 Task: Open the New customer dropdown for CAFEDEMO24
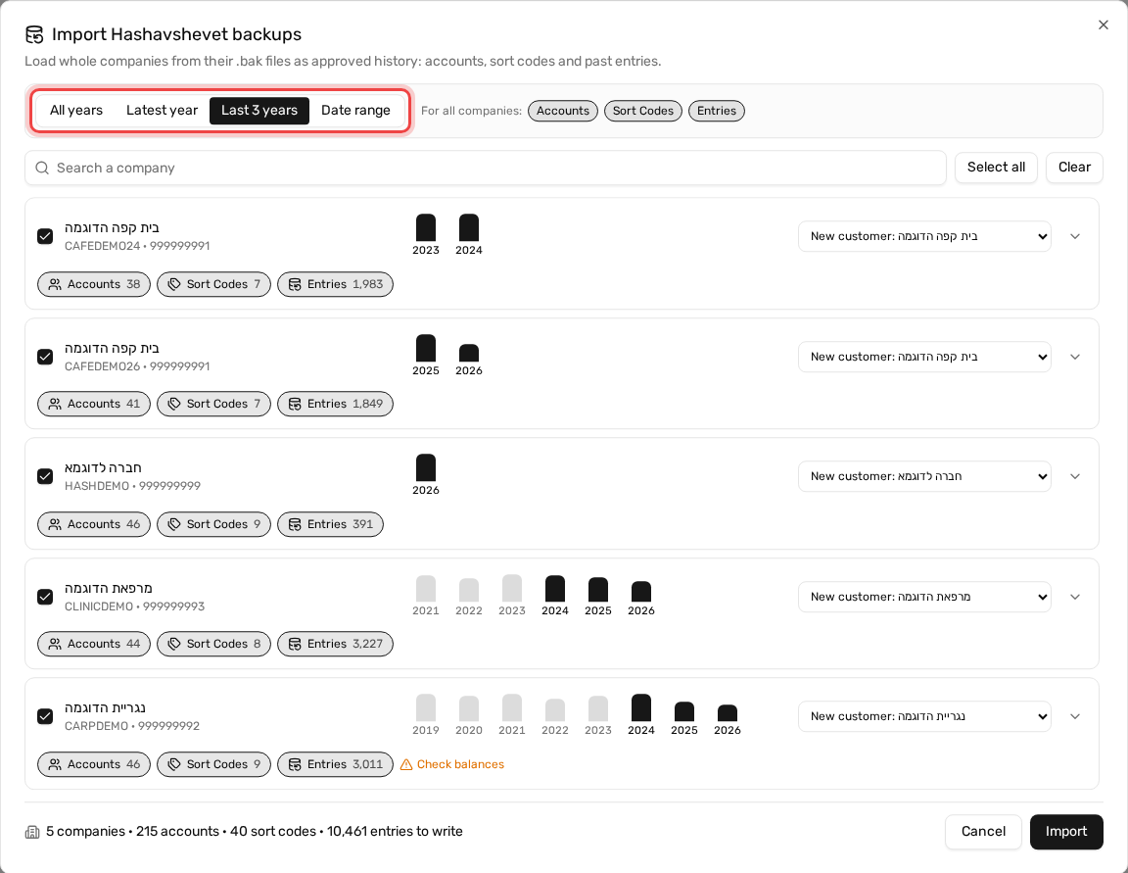(924, 236)
